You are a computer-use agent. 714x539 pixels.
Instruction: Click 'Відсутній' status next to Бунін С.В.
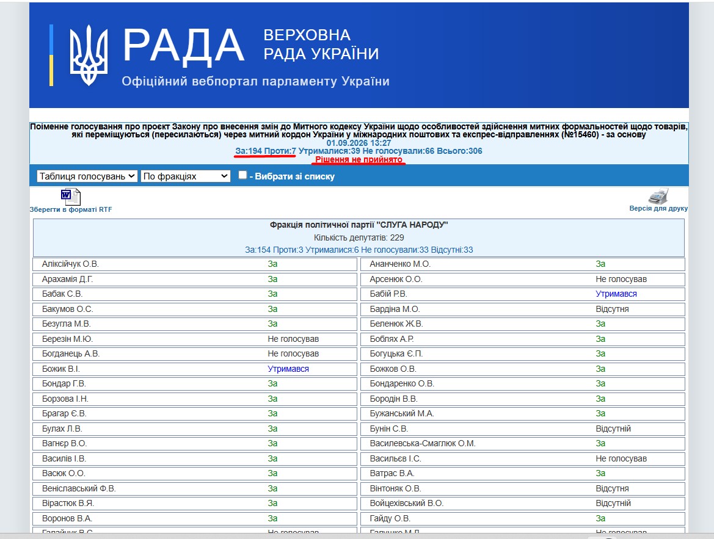point(613,429)
